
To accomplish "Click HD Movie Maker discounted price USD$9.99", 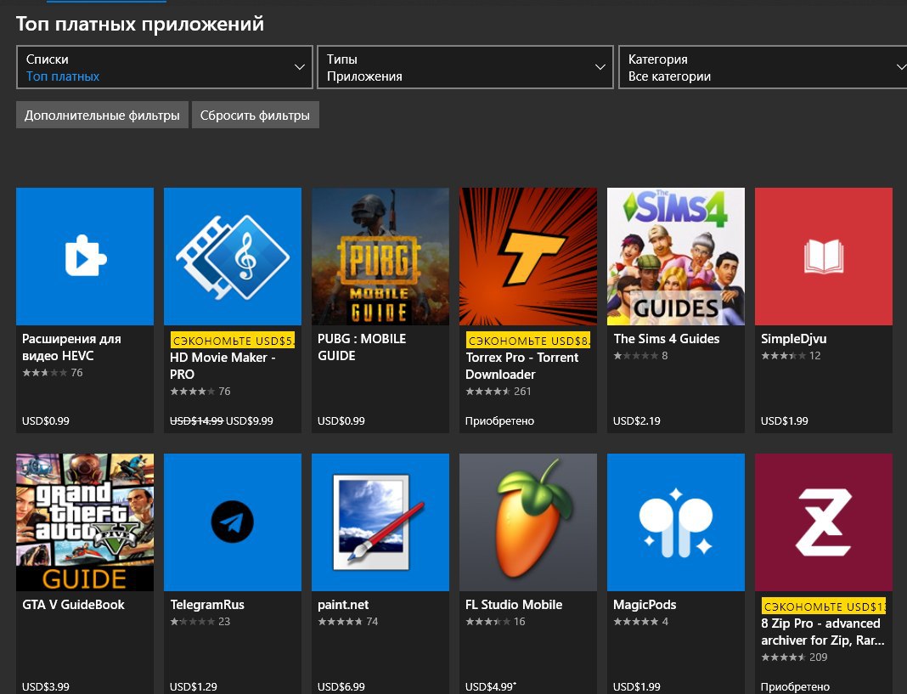I will point(250,420).
